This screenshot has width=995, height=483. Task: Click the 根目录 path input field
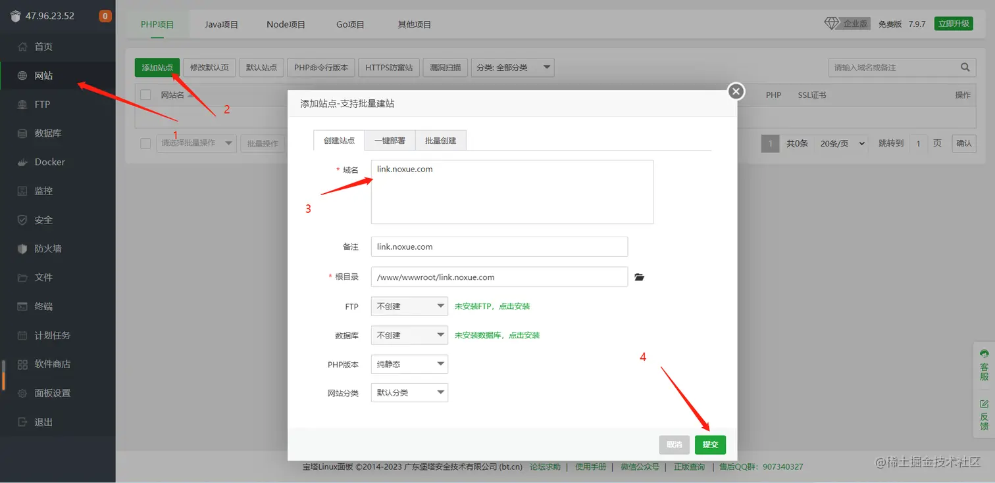coord(499,277)
